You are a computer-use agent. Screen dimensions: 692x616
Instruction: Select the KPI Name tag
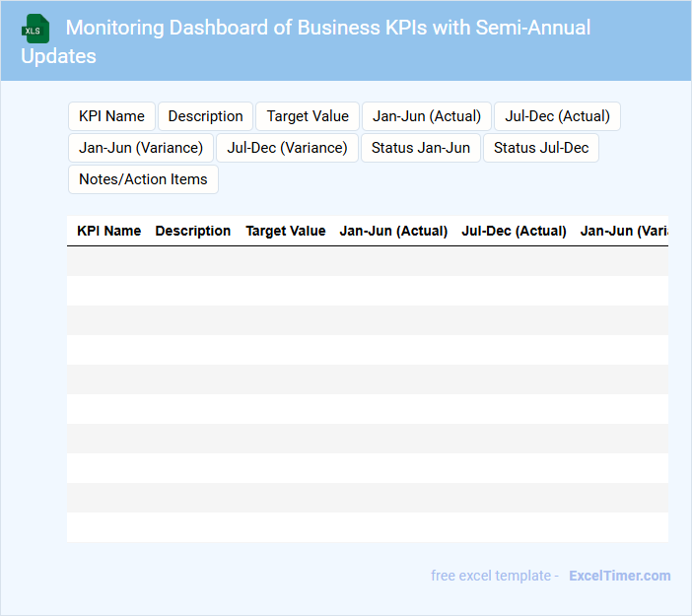pos(111,116)
